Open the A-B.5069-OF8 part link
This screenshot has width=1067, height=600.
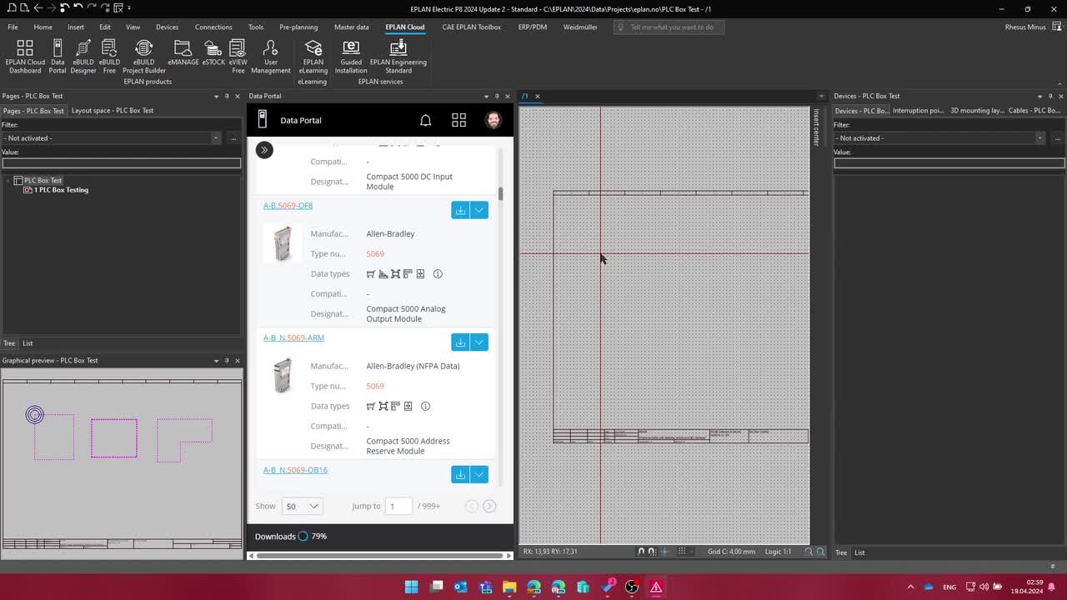[288, 205]
